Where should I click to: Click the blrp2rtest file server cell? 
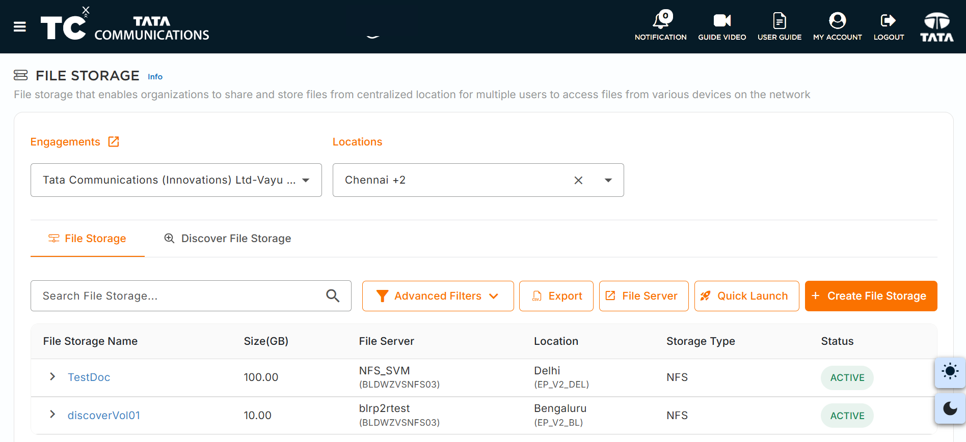click(399, 416)
